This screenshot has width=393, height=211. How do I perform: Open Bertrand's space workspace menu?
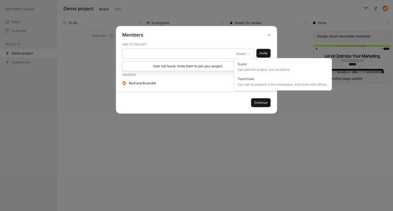pos(20,9)
